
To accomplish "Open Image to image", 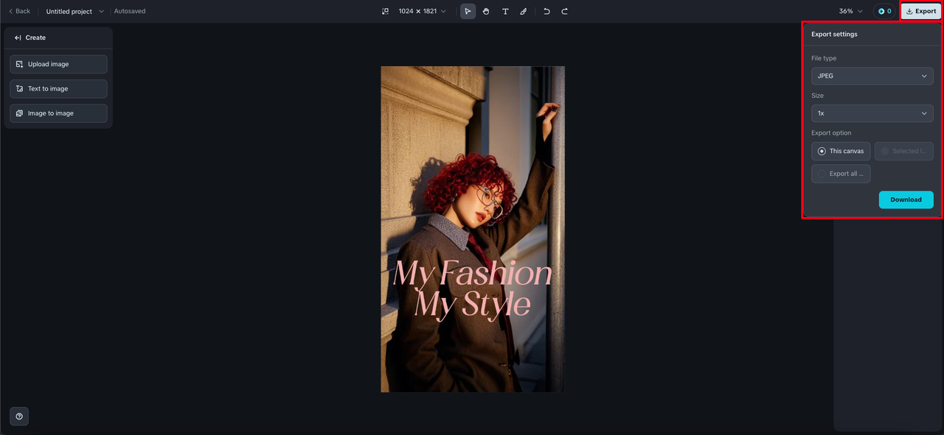I will coord(58,113).
